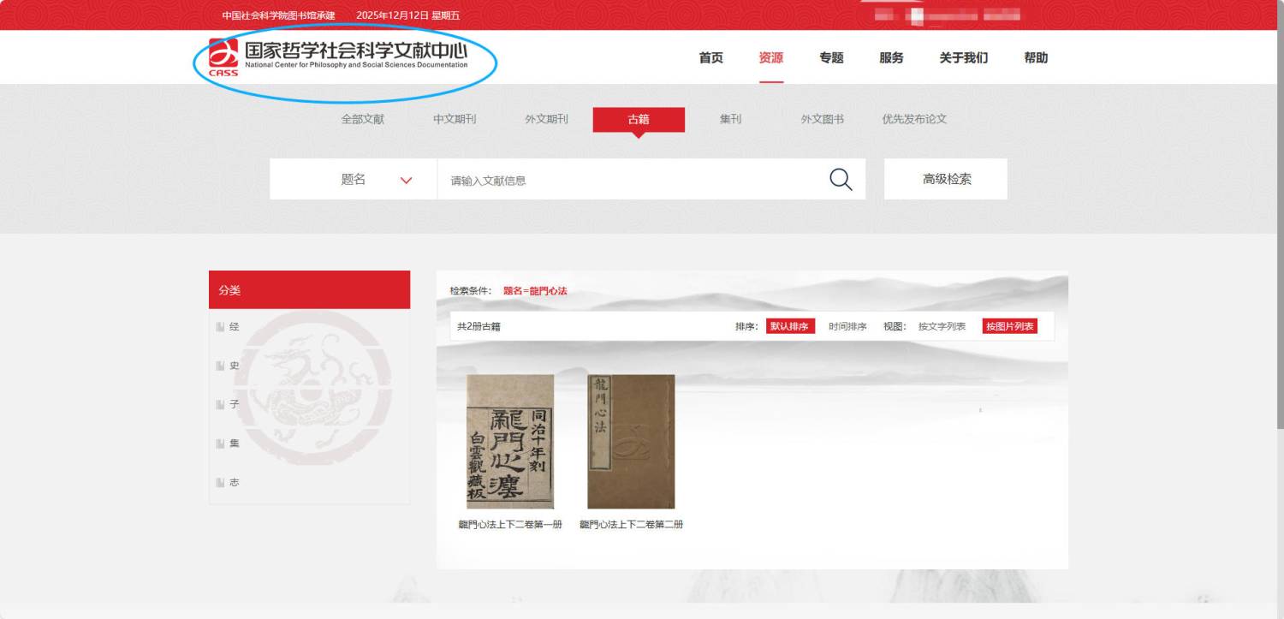Click the book icon beside 史 category
This screenshot has width=1284, height=619.
pos(220,366)
